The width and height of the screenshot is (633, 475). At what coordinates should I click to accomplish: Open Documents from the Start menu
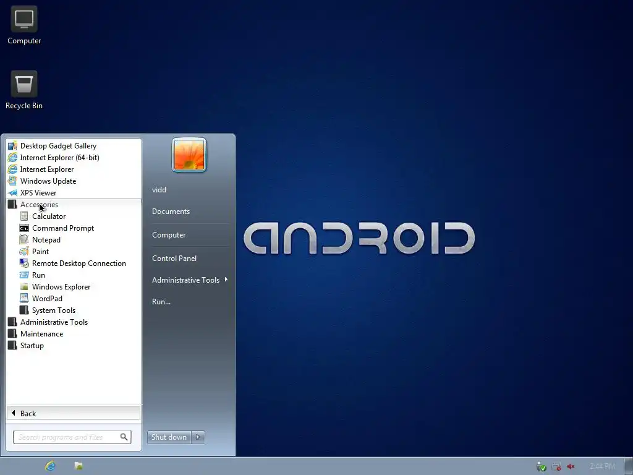tap(171, 212)
